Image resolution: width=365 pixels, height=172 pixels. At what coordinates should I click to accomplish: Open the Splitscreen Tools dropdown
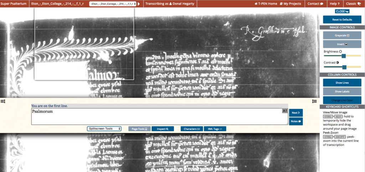click(104, 129)
